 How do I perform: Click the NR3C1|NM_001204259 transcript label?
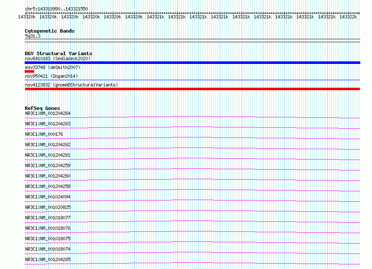click(48, 165)
